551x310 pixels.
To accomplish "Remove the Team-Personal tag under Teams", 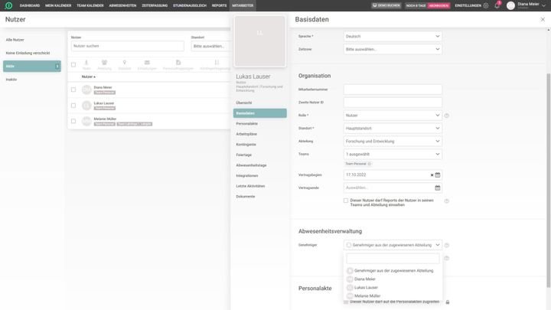I will coord(369,164).
